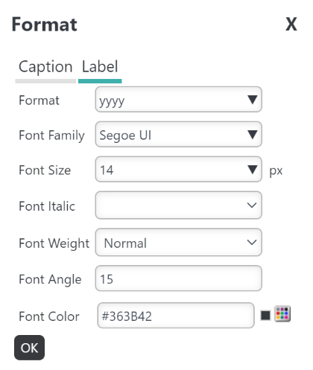Click the Font Angle input field

(179, 278)
